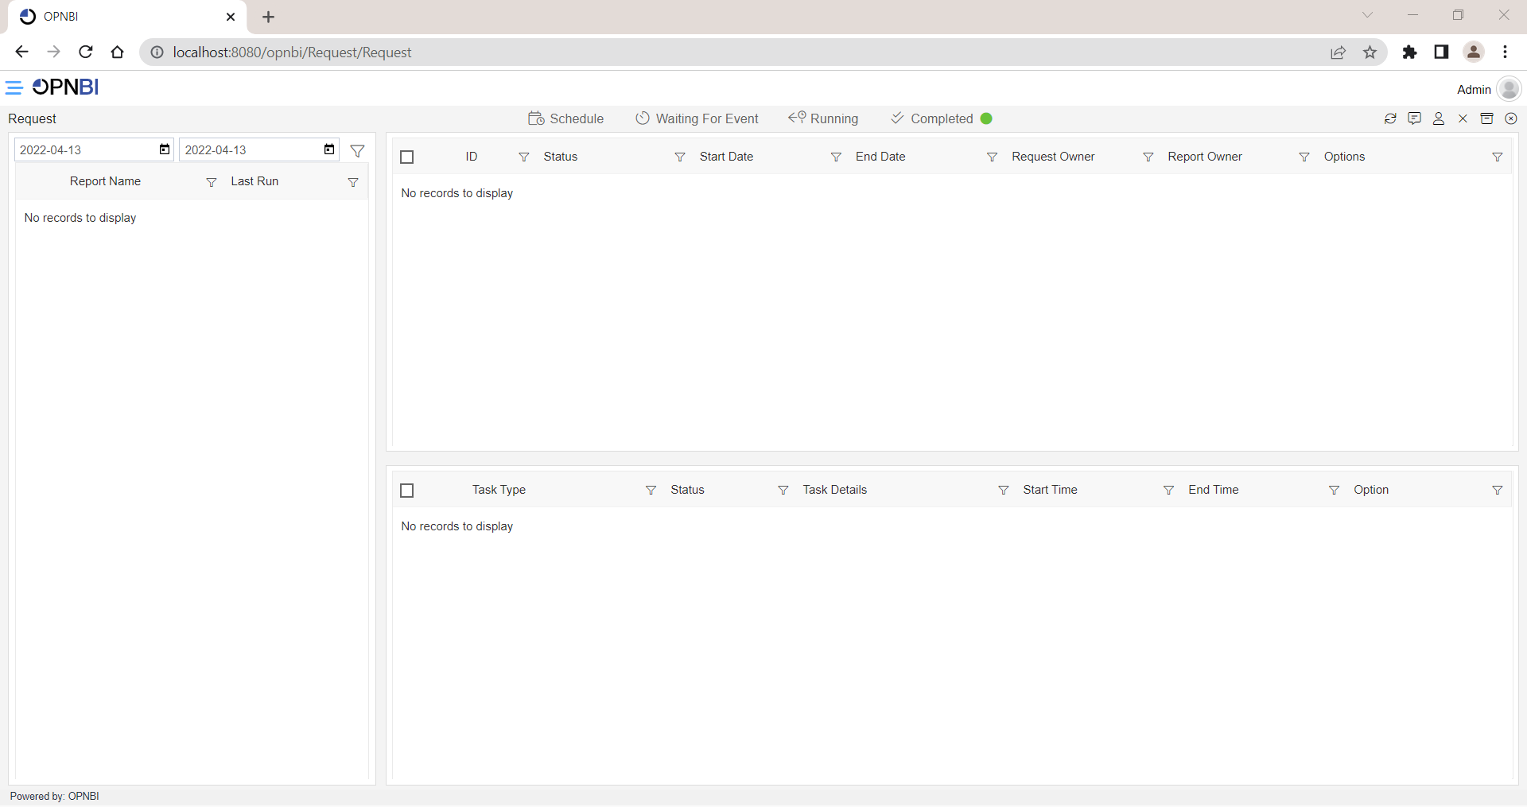Image resolution: width=1527 pixels, height=807 pixels.
Task: Filter the Start Date column
Action: [836, 157]
